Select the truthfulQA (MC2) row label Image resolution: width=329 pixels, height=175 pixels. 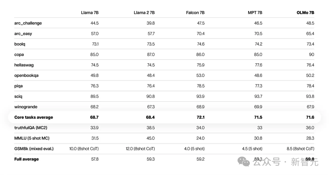coord(31,128)
